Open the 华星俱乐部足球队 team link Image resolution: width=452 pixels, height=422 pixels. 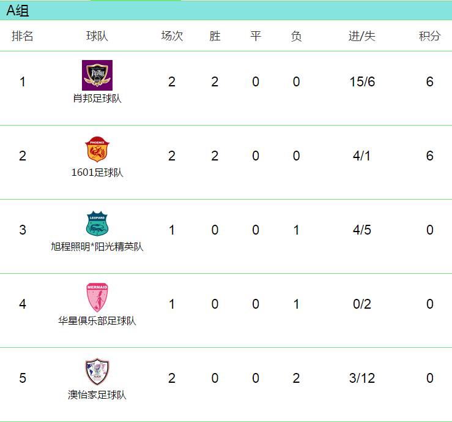click(97, 321)
